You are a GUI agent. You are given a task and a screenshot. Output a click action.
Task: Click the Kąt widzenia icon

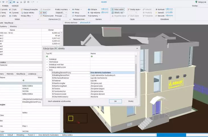(89, 13)
